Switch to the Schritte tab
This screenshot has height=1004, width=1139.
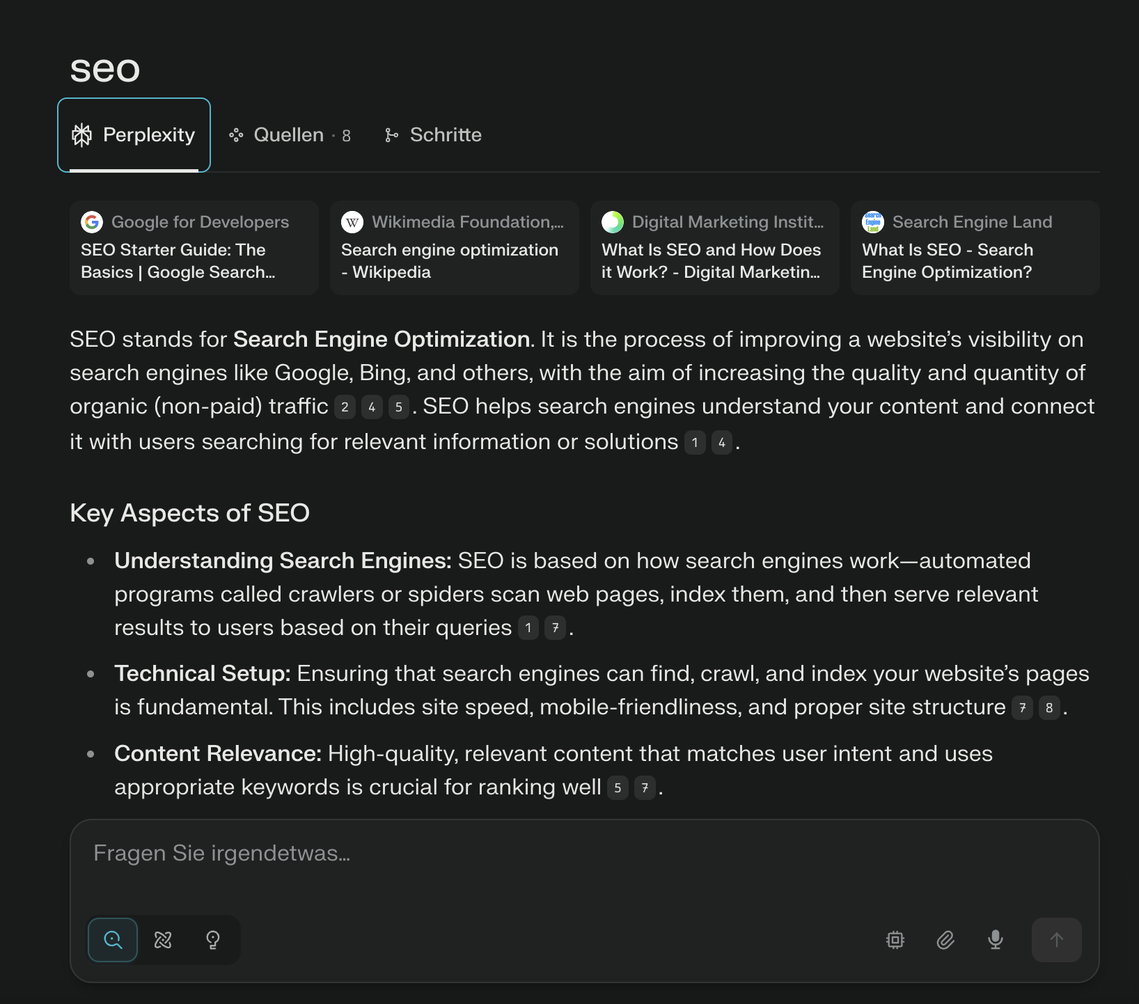(433, 135)
